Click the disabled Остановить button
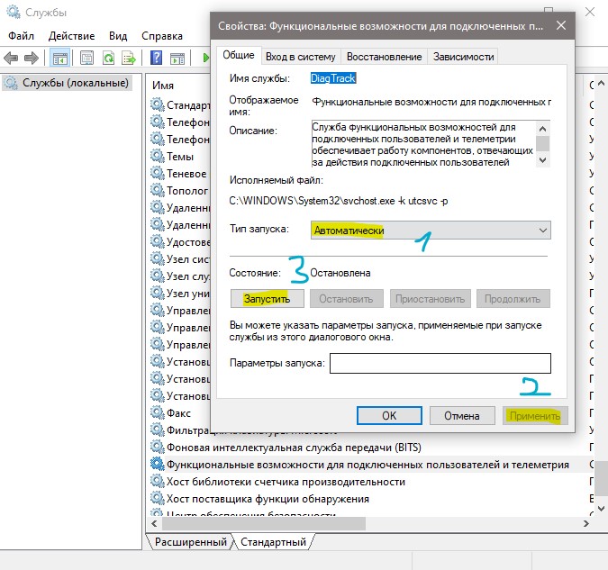Viewport: 608px width, 570px height. (346, 299)
